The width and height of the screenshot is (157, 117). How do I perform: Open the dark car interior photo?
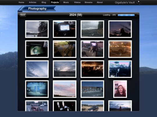pyautogui.click(x=65, y=106)
